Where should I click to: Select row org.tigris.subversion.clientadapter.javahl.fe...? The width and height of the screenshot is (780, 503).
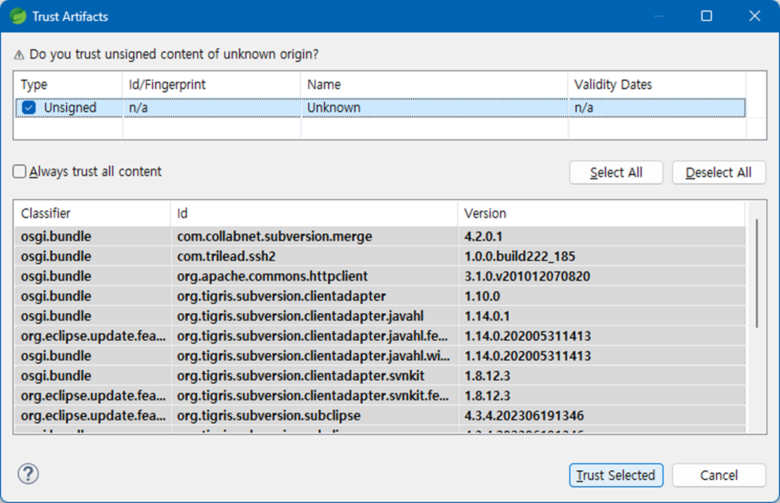pyautogui.click(x=380, y=335)
